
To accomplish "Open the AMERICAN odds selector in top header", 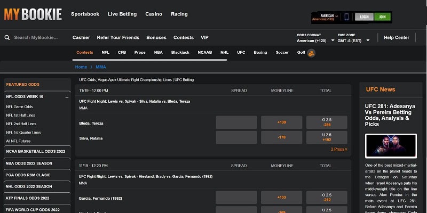I will point(325,18).
